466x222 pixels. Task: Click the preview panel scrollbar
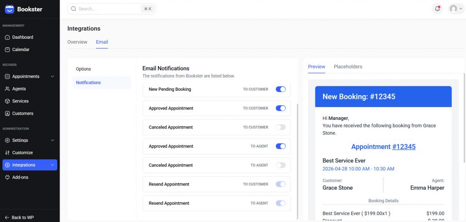tap(465, 118)
